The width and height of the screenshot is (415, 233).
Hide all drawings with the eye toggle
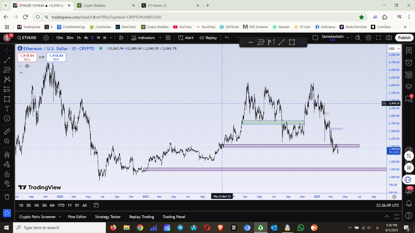pos(7,183)
